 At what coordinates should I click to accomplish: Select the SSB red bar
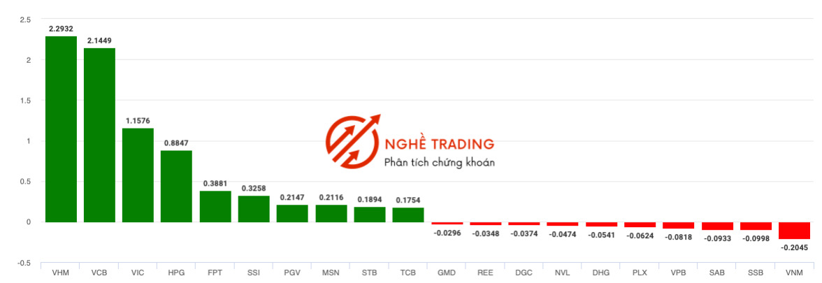(756, 226)
